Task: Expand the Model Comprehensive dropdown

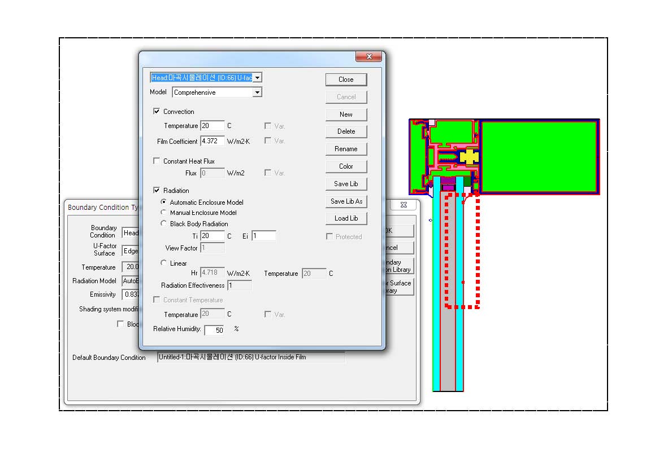Action: 257,93
